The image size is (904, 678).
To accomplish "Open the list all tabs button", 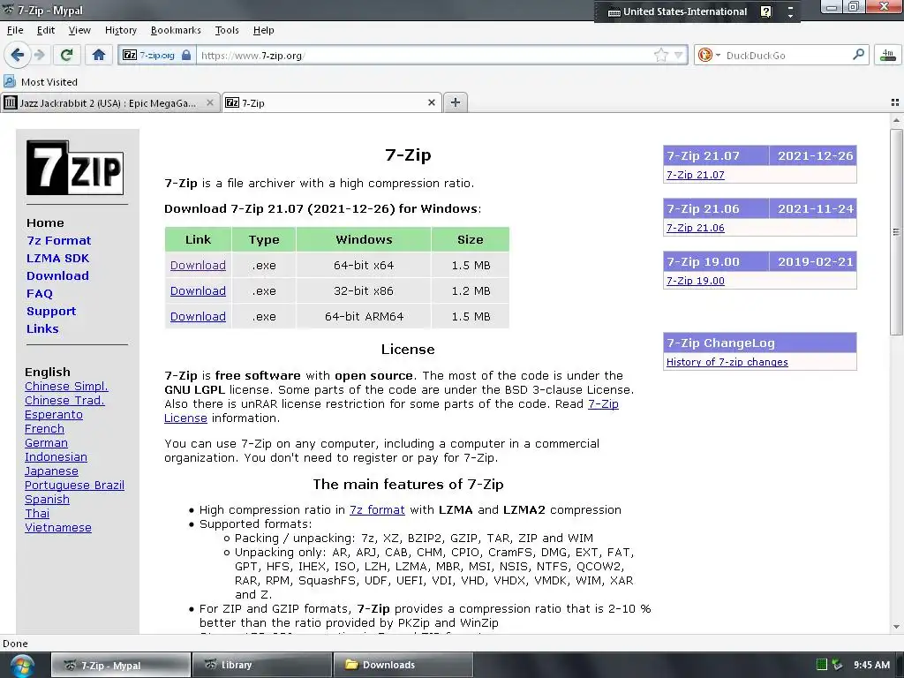I will click(895, 102).
